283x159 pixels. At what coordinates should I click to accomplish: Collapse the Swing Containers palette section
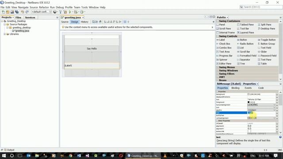pos(218,21)
